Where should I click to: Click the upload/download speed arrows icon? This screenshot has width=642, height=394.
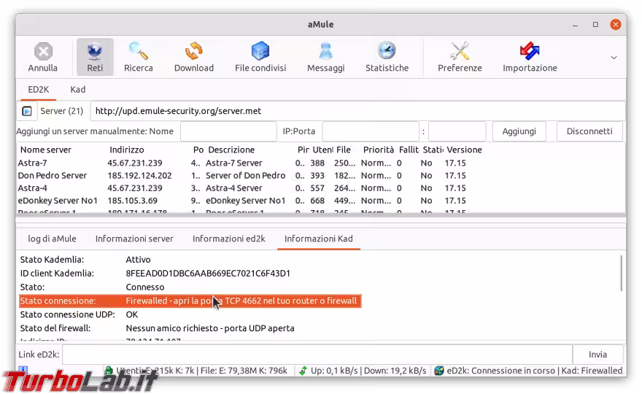point(303,371)
